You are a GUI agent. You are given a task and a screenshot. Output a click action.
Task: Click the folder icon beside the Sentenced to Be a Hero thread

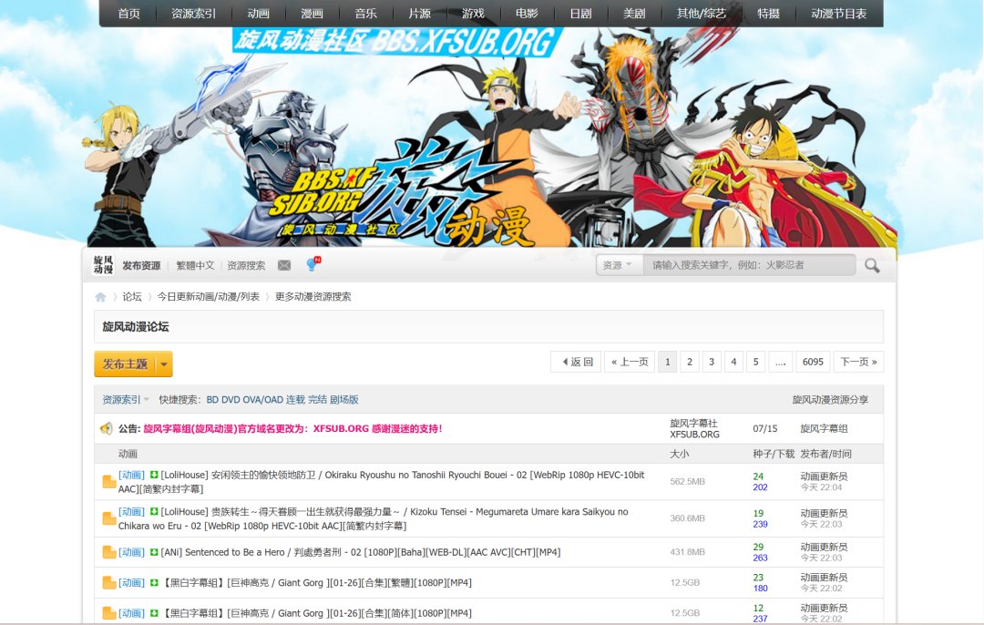(109, 552)
